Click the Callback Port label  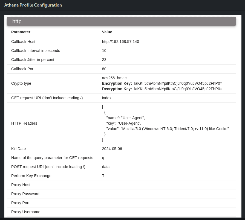tap(23, 69)
